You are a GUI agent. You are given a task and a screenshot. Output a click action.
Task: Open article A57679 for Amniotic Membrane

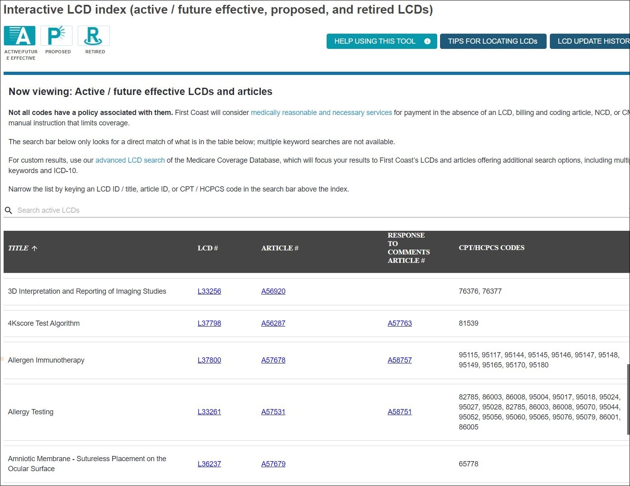tap(273, 464)
